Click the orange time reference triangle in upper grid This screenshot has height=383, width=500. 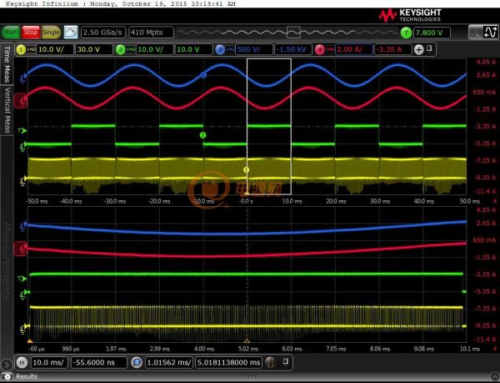coord(247,193)
